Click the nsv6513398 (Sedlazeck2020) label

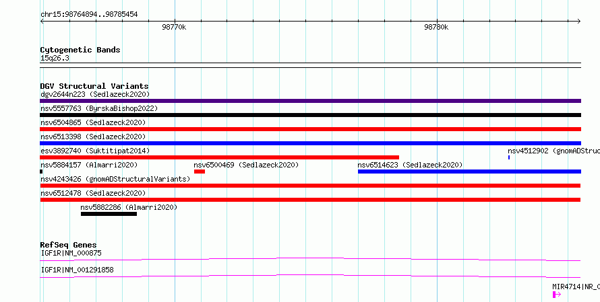tap(93, 137)
